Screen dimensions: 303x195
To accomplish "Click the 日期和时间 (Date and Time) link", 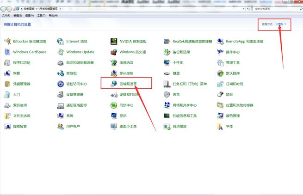I will click(x=235, y=84).
